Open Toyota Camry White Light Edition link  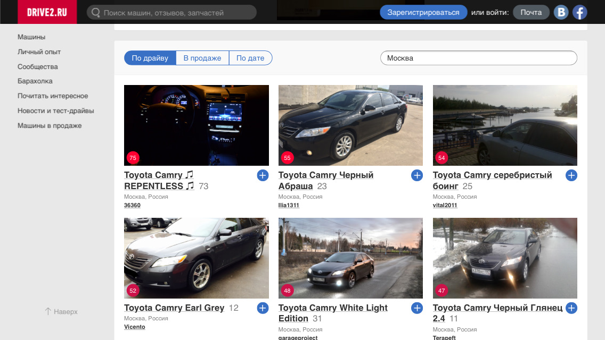(333, 313)
